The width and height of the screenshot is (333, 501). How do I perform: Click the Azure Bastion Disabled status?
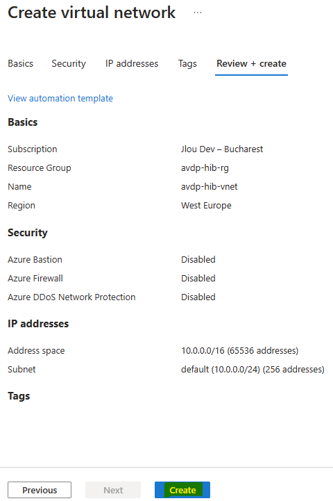pyautogui.click(x=198, y=259)
